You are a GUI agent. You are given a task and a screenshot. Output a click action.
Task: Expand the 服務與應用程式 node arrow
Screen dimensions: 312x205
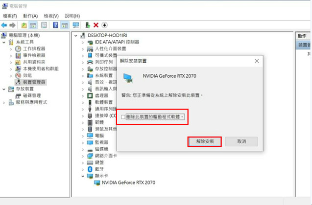(x=4, y=102)
